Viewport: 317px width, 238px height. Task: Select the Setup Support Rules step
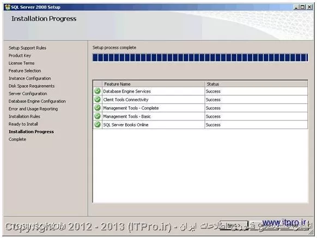tap(27, 48)
